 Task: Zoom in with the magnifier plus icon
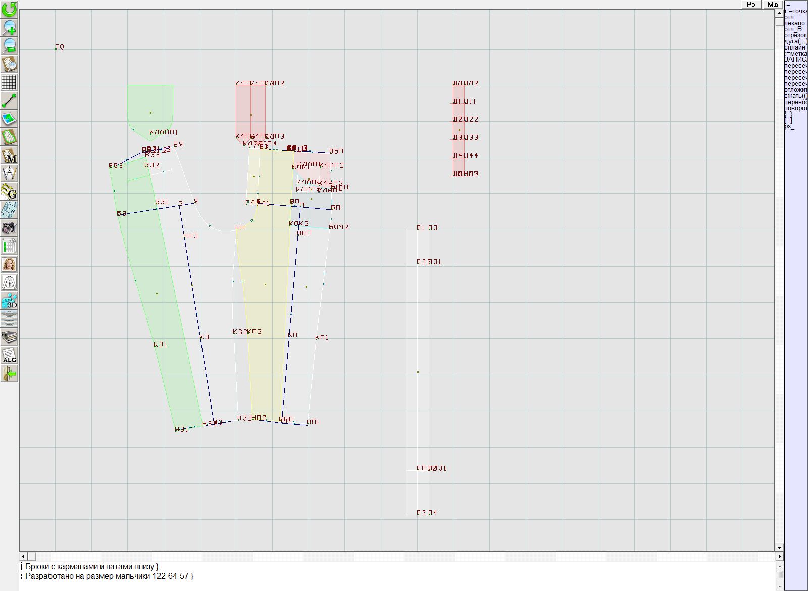pos(9,27)
